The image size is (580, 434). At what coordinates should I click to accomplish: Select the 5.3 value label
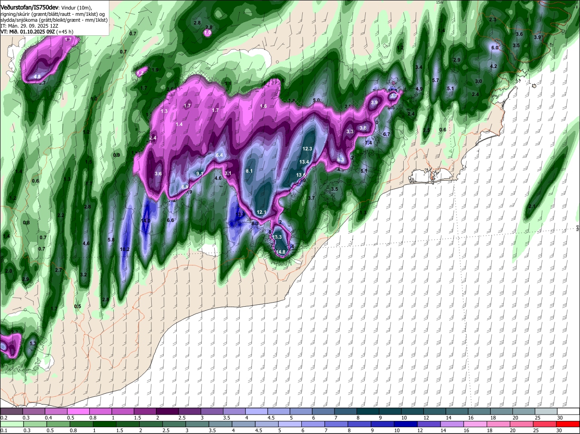[33, 343]
